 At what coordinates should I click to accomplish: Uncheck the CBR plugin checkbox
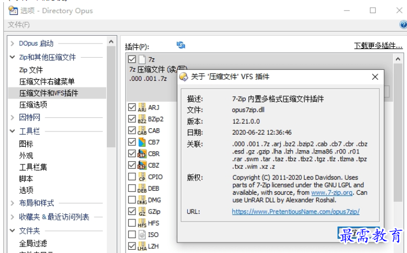[x=132, y=153]
